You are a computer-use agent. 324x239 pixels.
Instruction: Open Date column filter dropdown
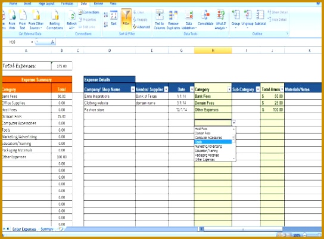[192, 89]
